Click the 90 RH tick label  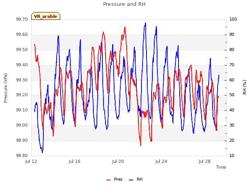point(232,35)
